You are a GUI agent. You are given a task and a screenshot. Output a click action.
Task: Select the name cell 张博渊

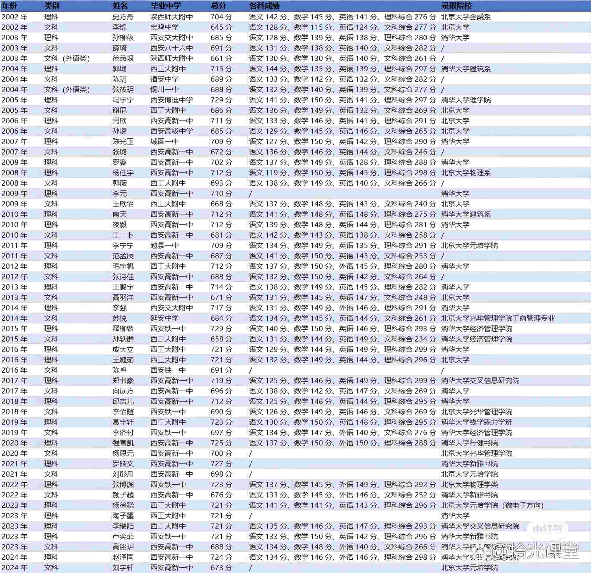click(123, 485)
